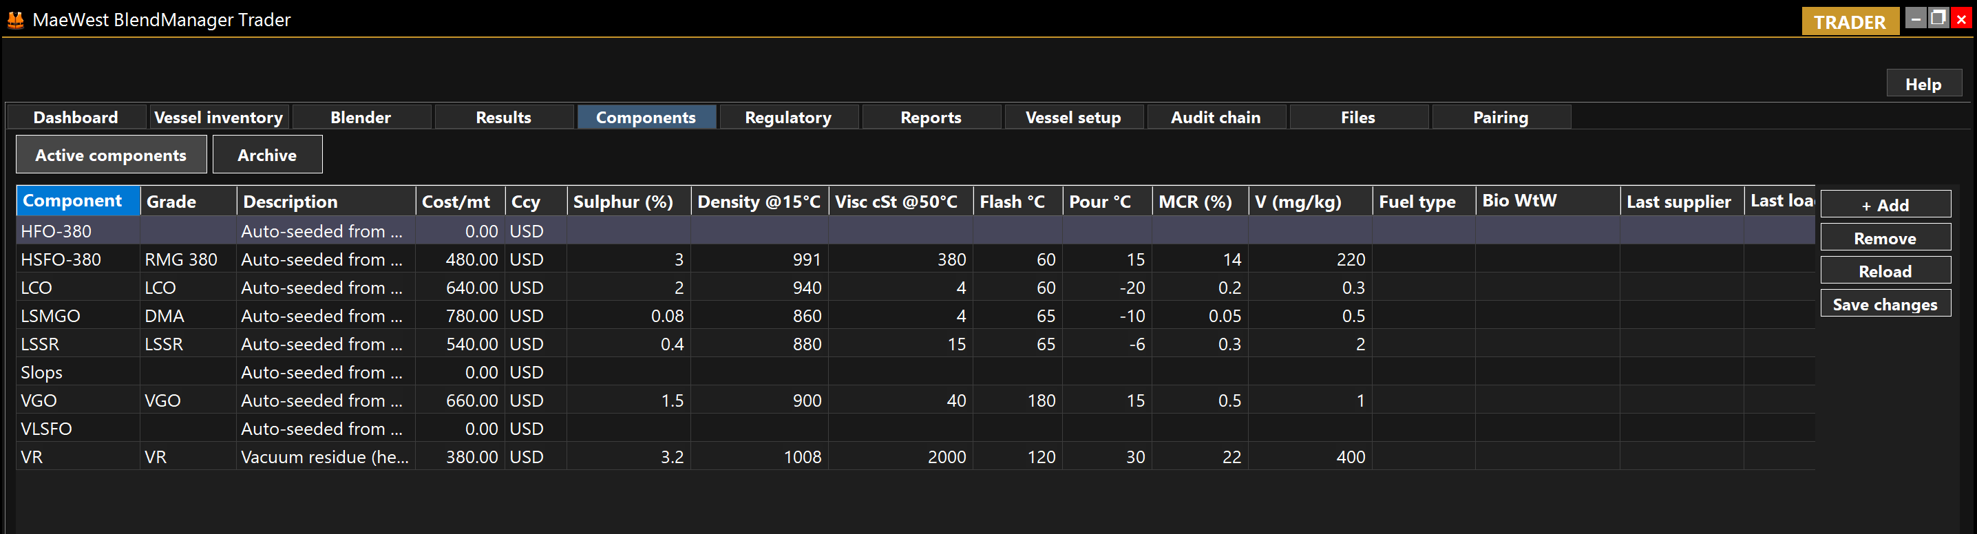The image size is (1977, 534).
Task: Sort by Last supplier column
Action: click(x=1682, y=201)
